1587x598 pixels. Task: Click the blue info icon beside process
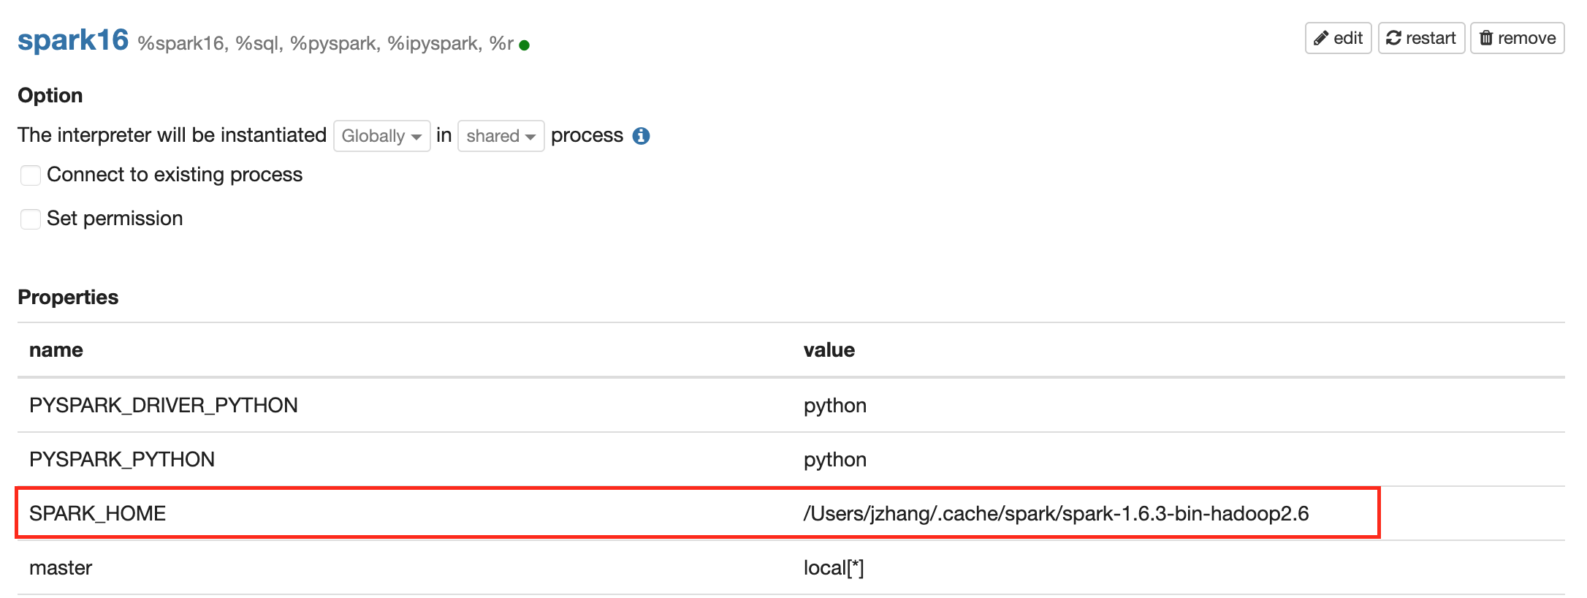pyautogui.click(x=641, y=136)
